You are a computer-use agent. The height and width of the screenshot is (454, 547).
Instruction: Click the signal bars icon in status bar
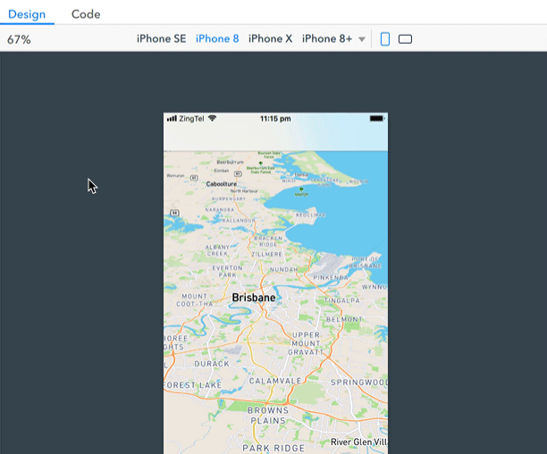tap(172, 119)
